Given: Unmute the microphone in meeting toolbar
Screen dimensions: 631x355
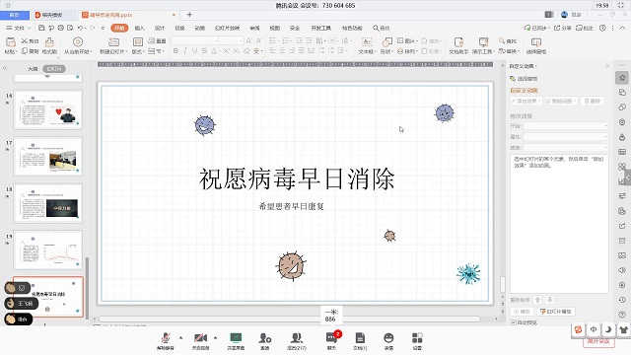Looking at the screenshot, I should click(x=166, y=340).
